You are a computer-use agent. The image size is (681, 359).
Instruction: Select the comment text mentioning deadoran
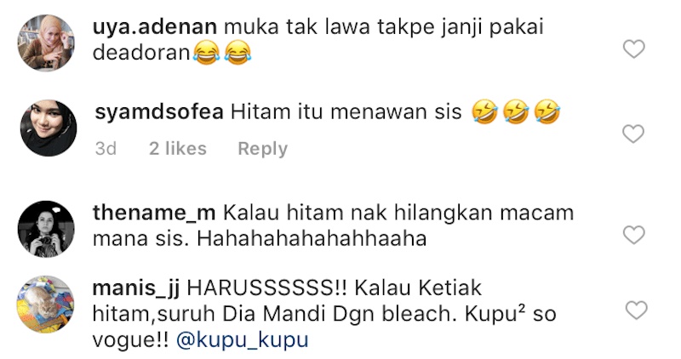pyautogui.click(x=318, y=40)
